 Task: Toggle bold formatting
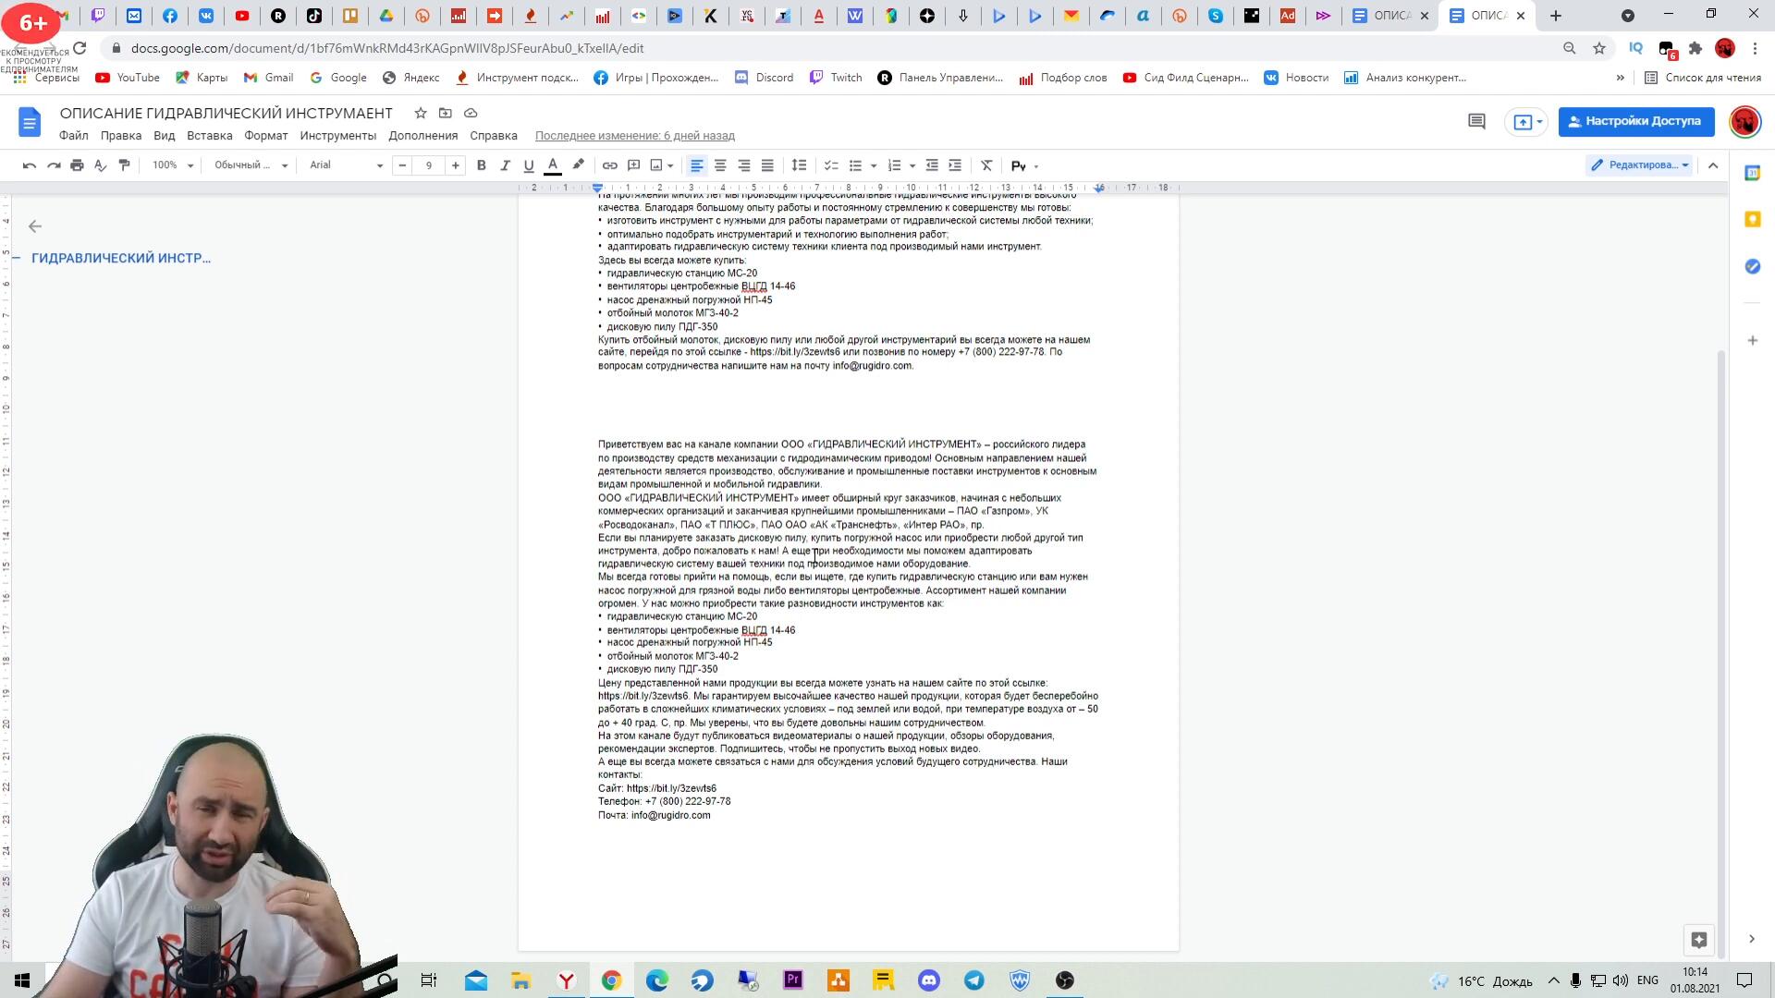pos(481,165)
